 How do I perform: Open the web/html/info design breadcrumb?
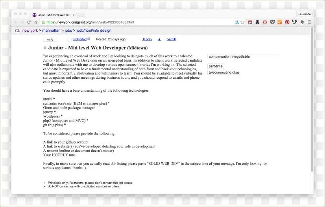[x=94, y=30]
